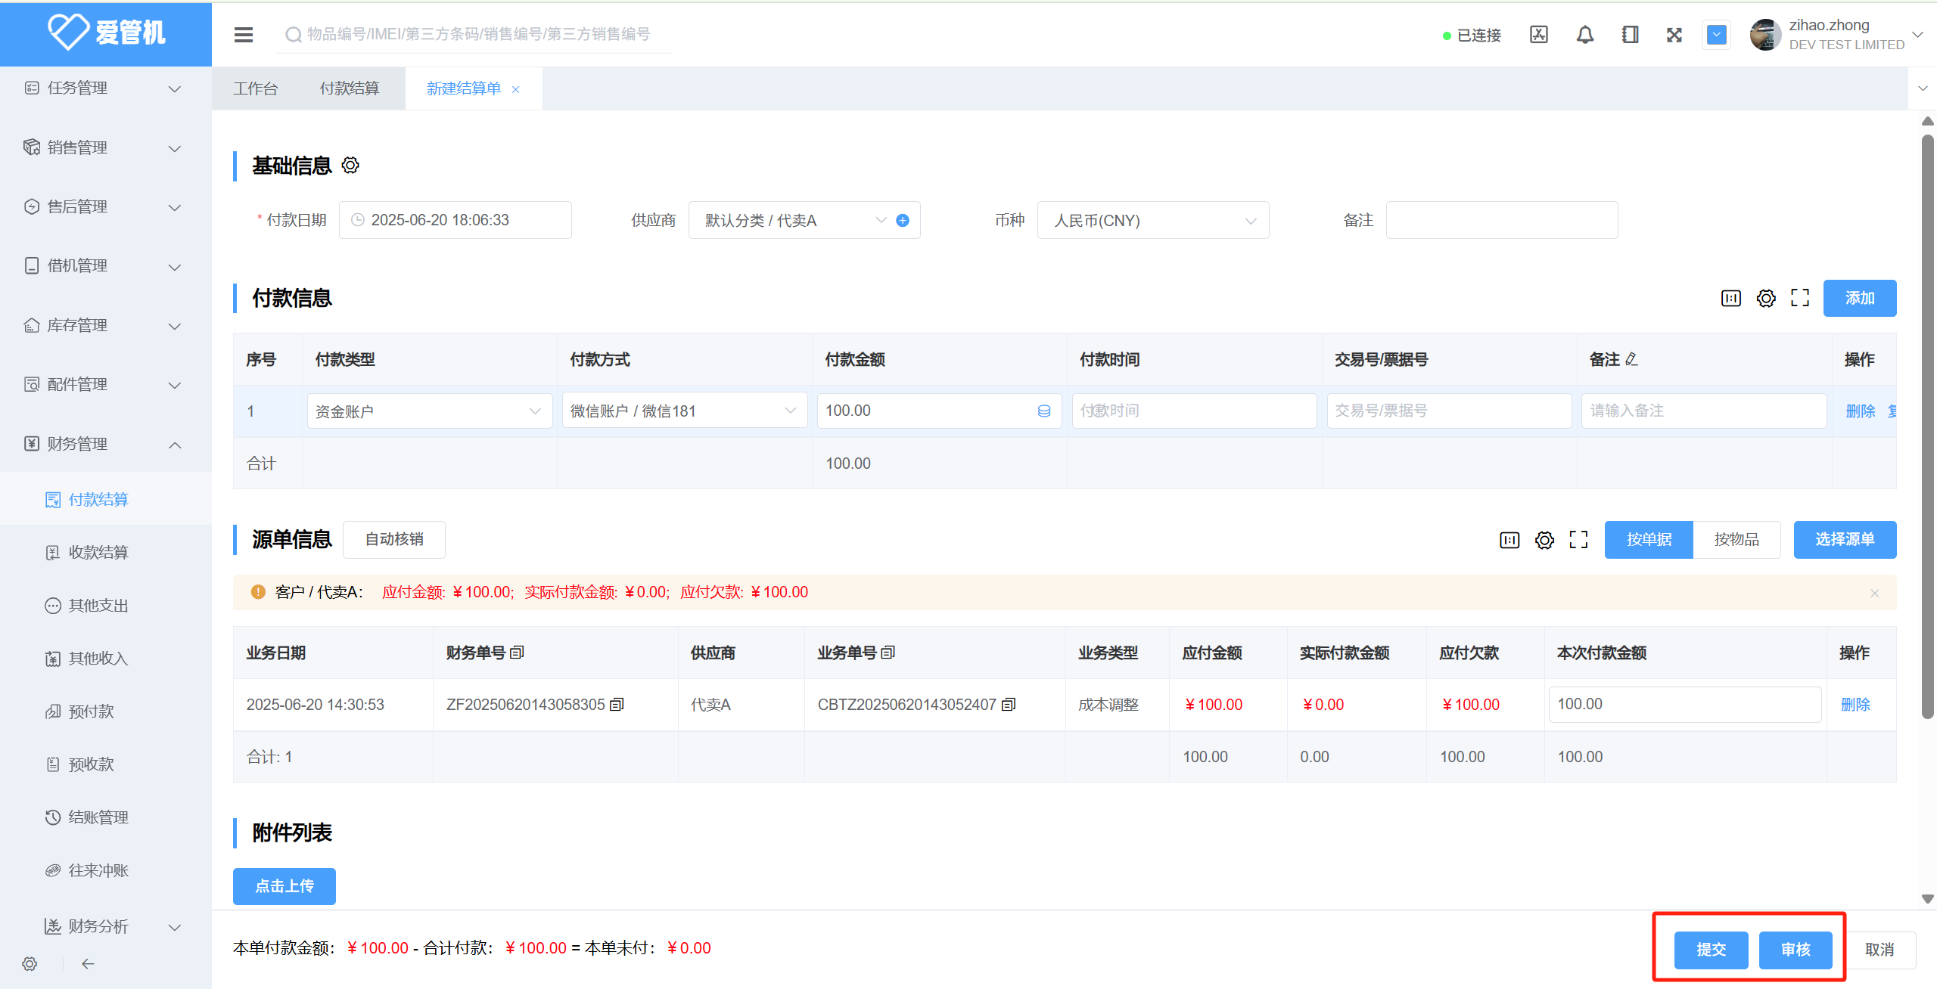Click the search magnifier icon
This screenshot has height=989, width=1937.
click(294, 35)
